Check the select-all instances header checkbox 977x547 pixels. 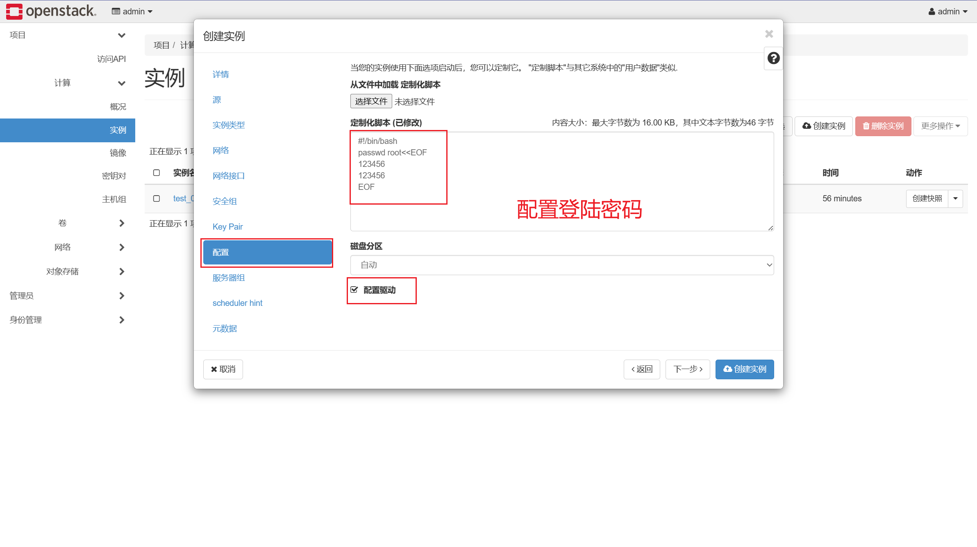pyautogui.click(x=157, y=173)
